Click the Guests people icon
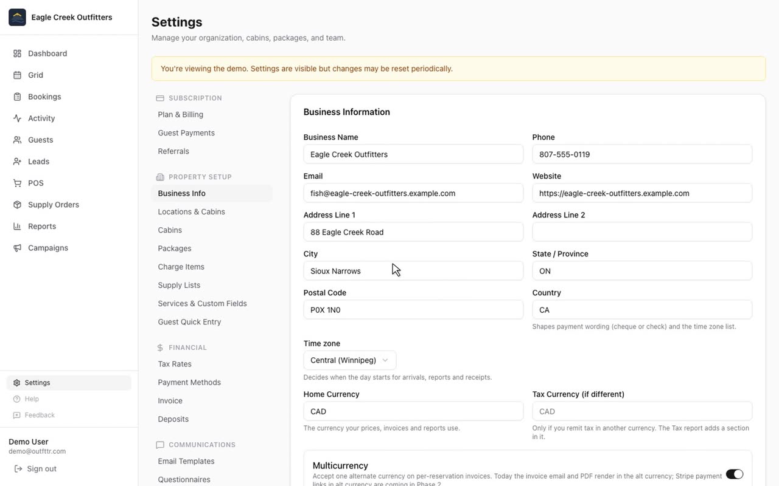The width and height of the screenshot is (779, 486). pyautogui.click(x=17, y=140)
